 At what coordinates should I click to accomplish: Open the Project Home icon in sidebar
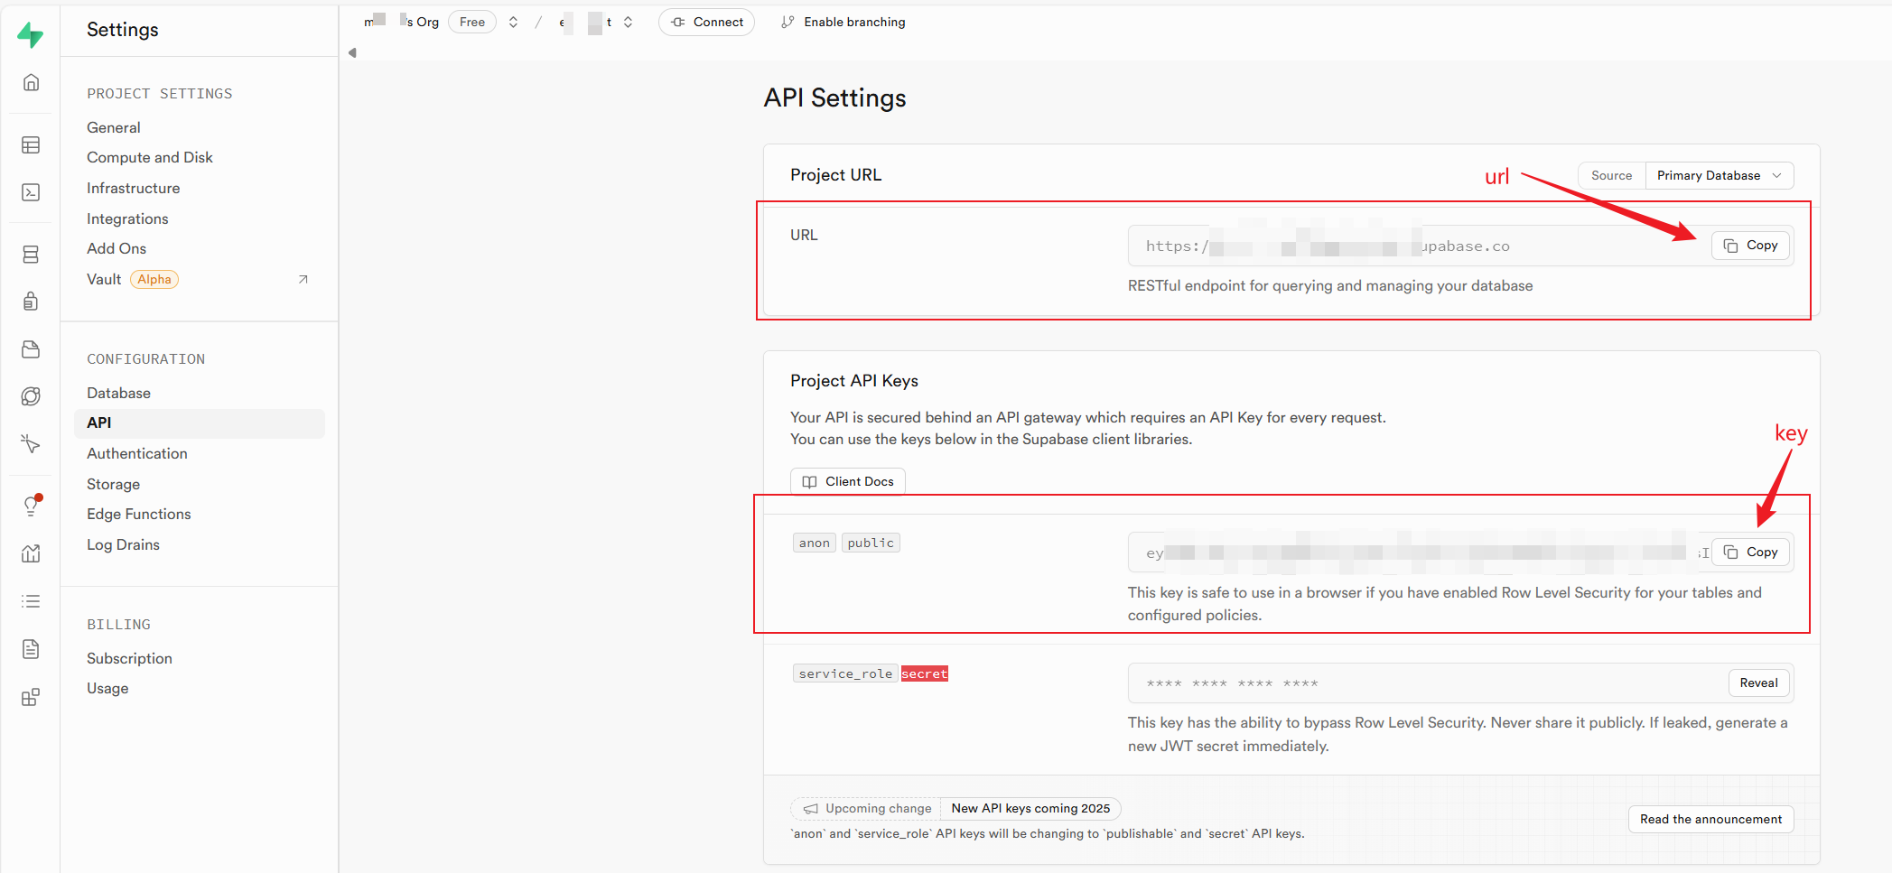(31, 82)
